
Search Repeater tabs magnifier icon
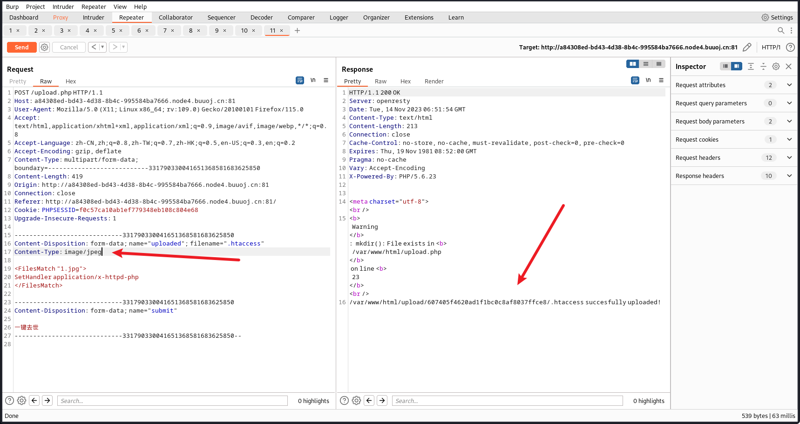click(x=781, y=30)
